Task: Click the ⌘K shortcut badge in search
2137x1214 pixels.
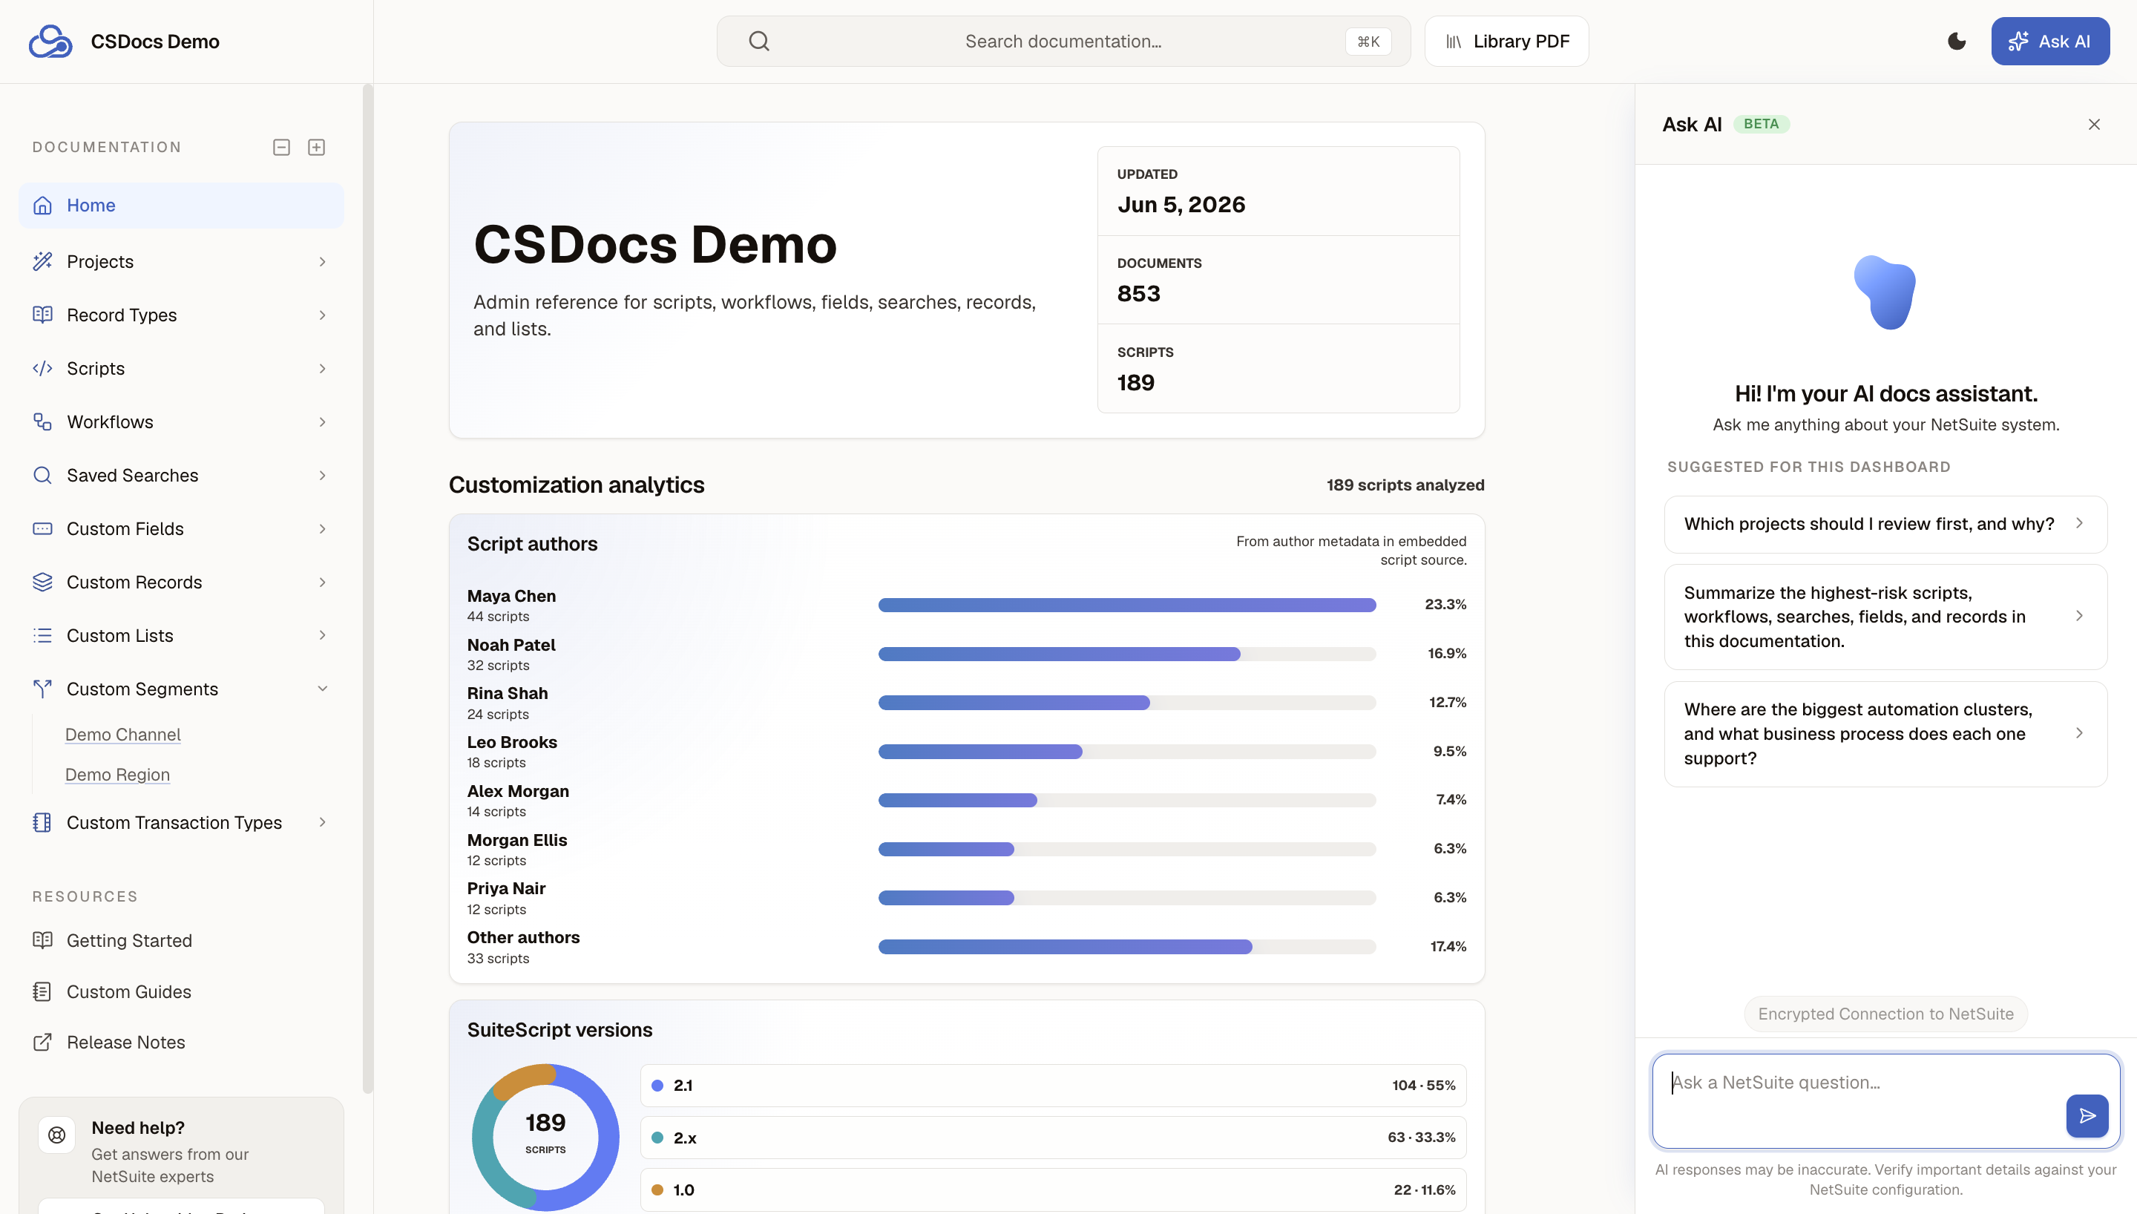Action: [1368, 42]
